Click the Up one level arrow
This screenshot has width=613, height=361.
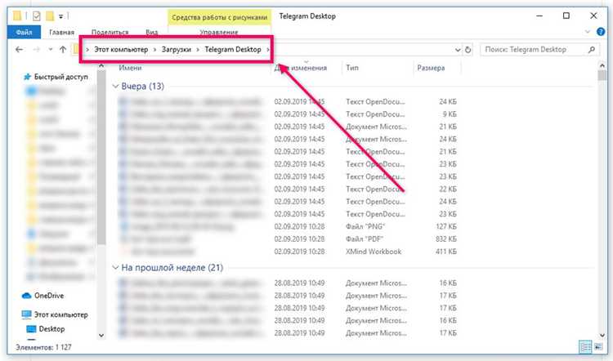63,50
